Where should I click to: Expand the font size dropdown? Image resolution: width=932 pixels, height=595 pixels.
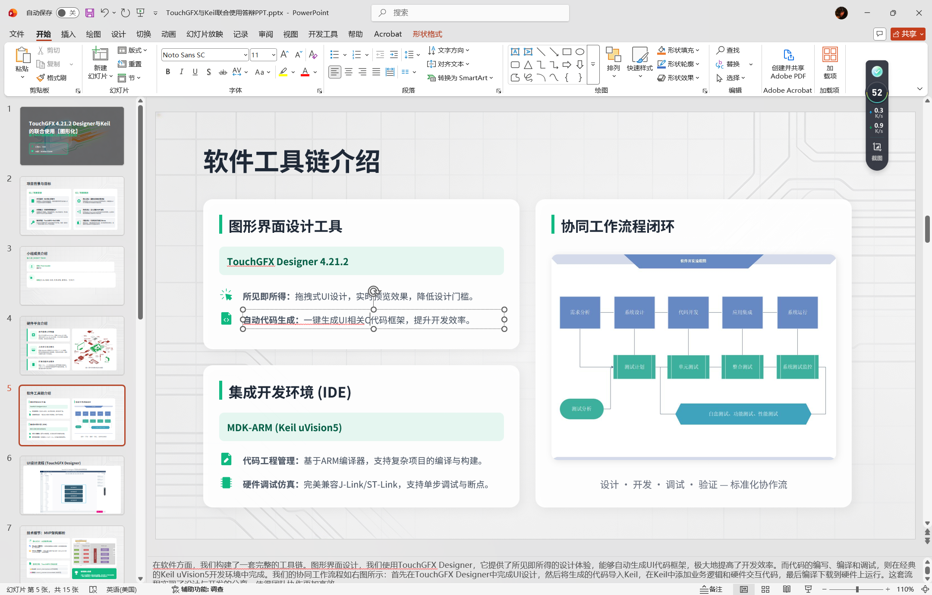click(274, 55)
